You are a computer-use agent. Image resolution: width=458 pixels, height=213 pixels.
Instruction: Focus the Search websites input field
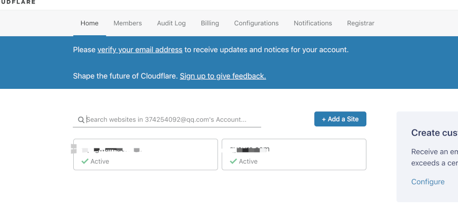167,120
